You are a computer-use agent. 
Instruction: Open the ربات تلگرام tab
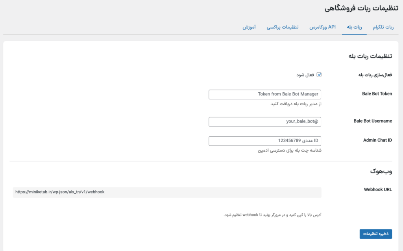[x=383, y=27]
